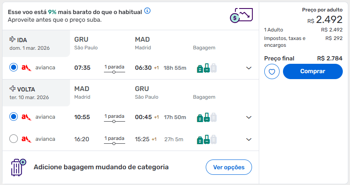Image resolution: width=350 pixels, height=185 pixels.
Task: Select the 07:35 outbound flight radio button
Action: 14,67
